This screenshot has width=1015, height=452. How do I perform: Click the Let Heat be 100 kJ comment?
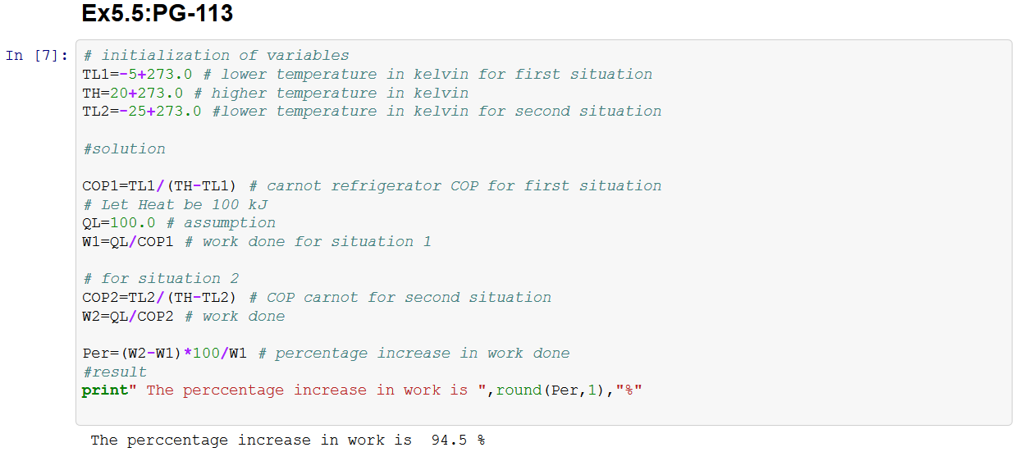tap(175, 205)
